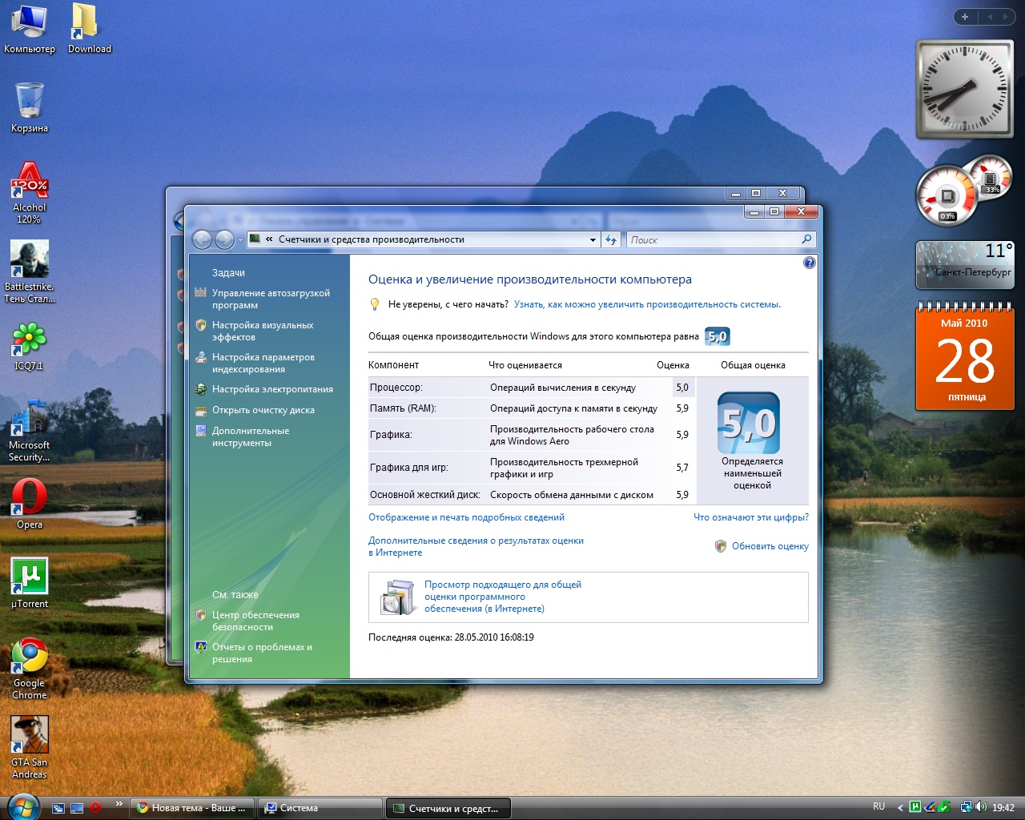Open Отчеты о проблемах и решениях
1025x820 pixels.
[x=262, y=653]
